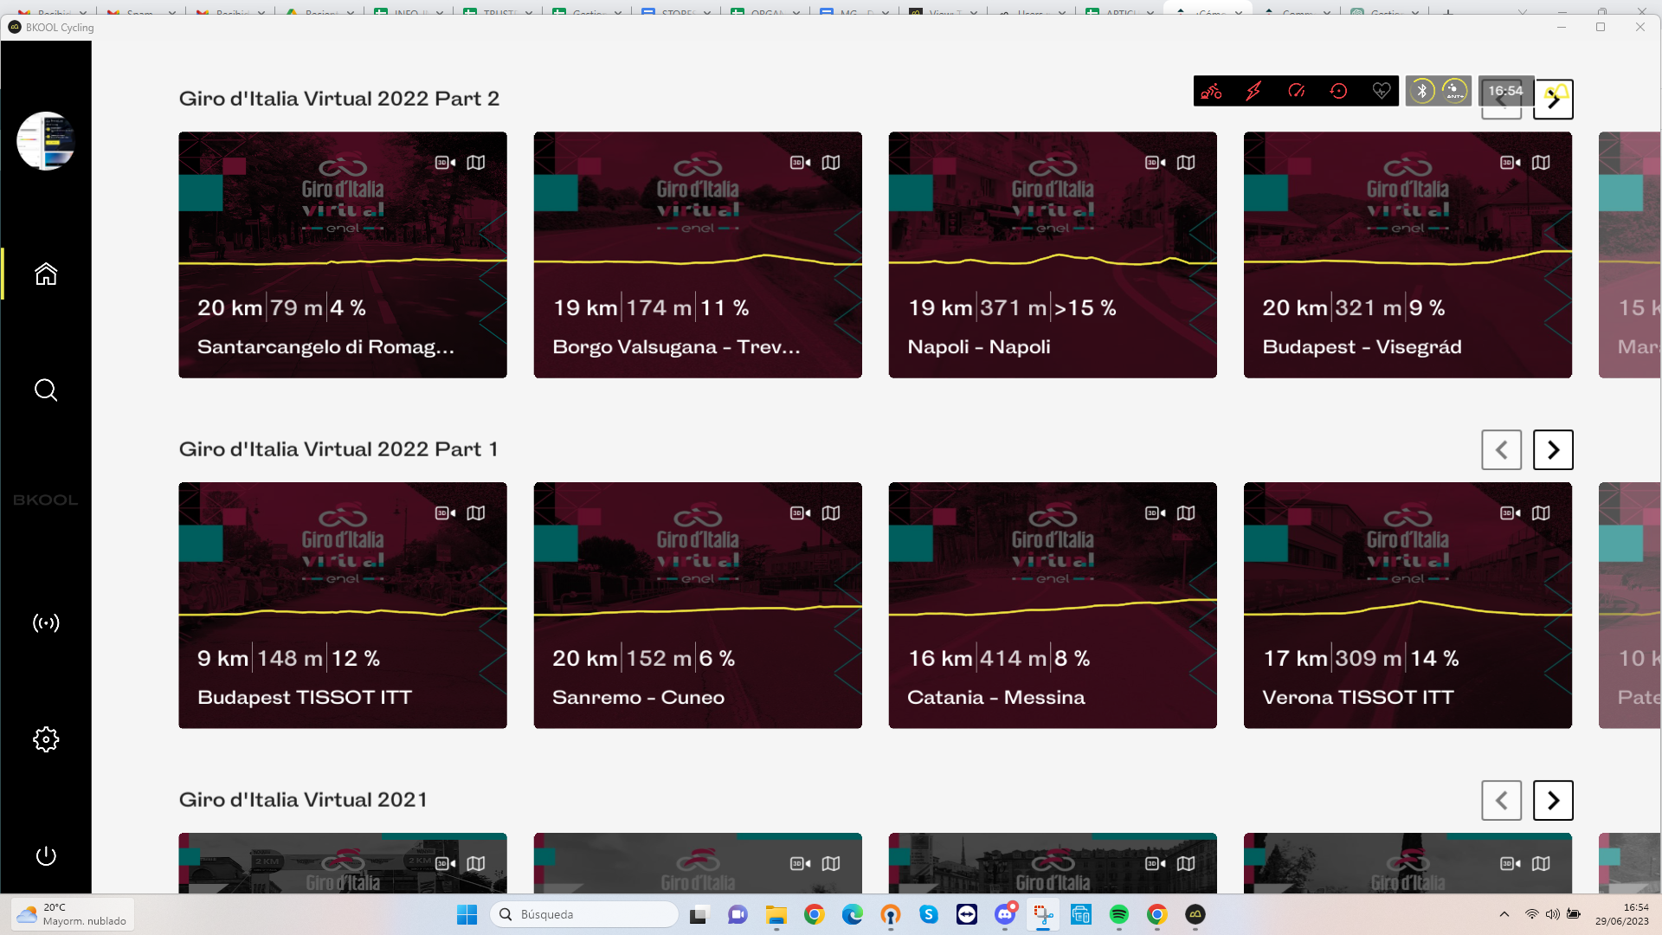Click the heart rate sensor icon
1662x935 pixels.
[1382, 91]
